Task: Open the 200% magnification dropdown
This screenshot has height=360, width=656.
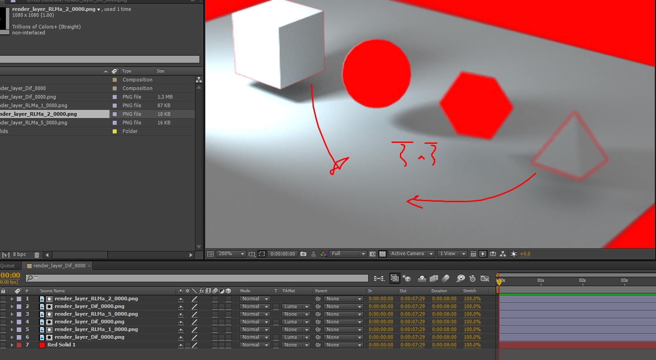Action: tap(231, 254)
